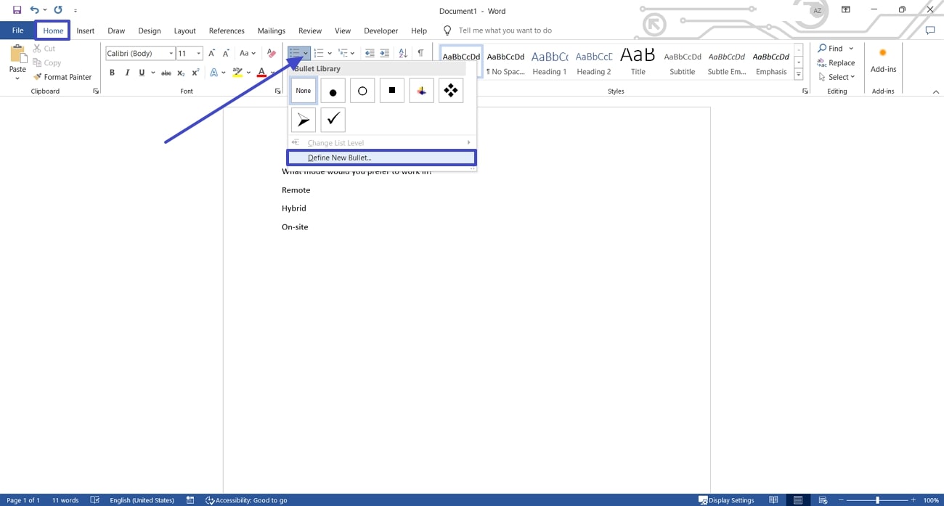Open the Developer tab

pyautogui.click(x=381, y=30)
